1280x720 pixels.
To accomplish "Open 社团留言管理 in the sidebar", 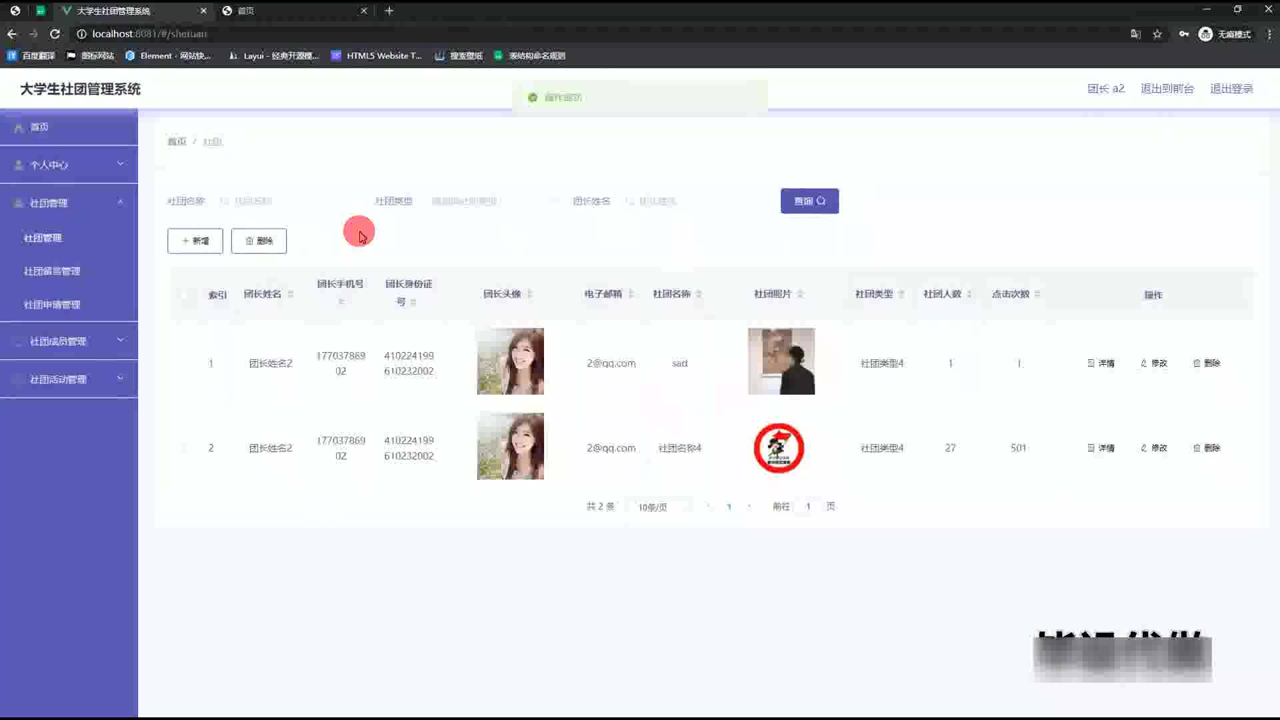I will (52, 271).
